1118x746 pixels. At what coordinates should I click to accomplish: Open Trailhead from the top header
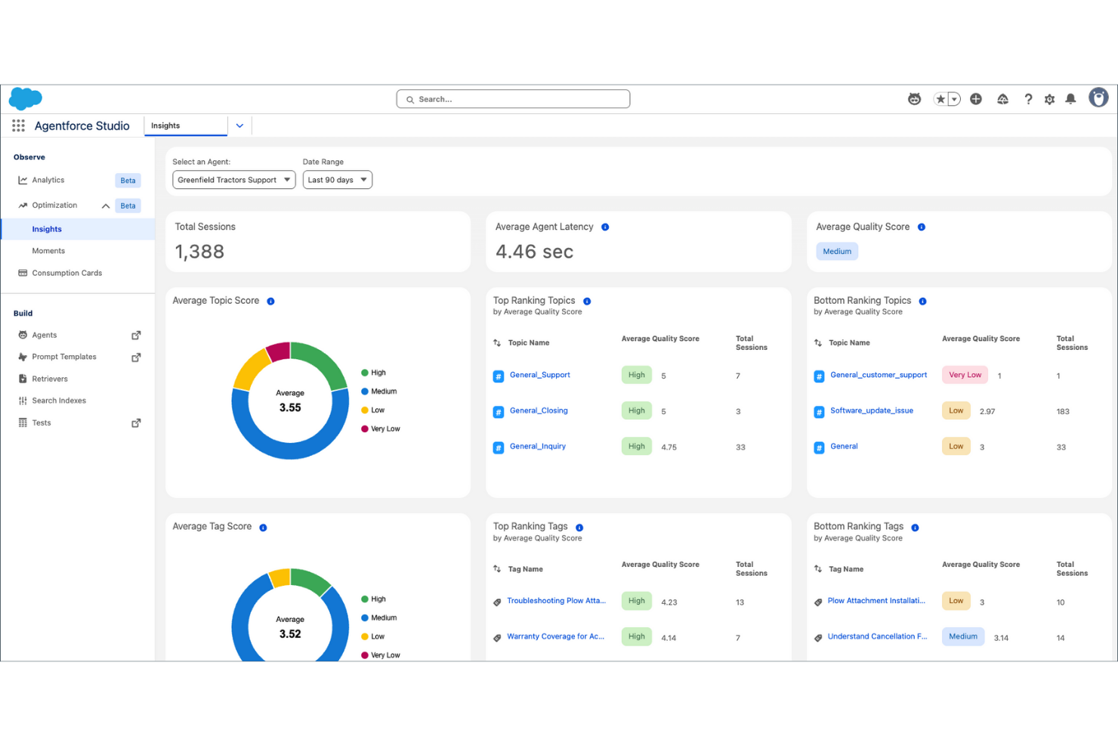coord(1002,98)
